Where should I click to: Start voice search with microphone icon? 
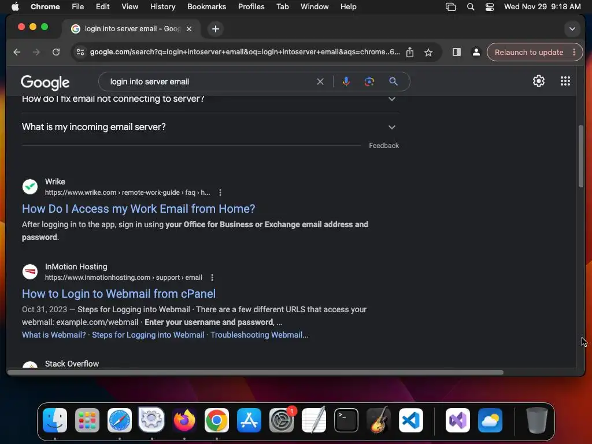(x=346, y=82)
